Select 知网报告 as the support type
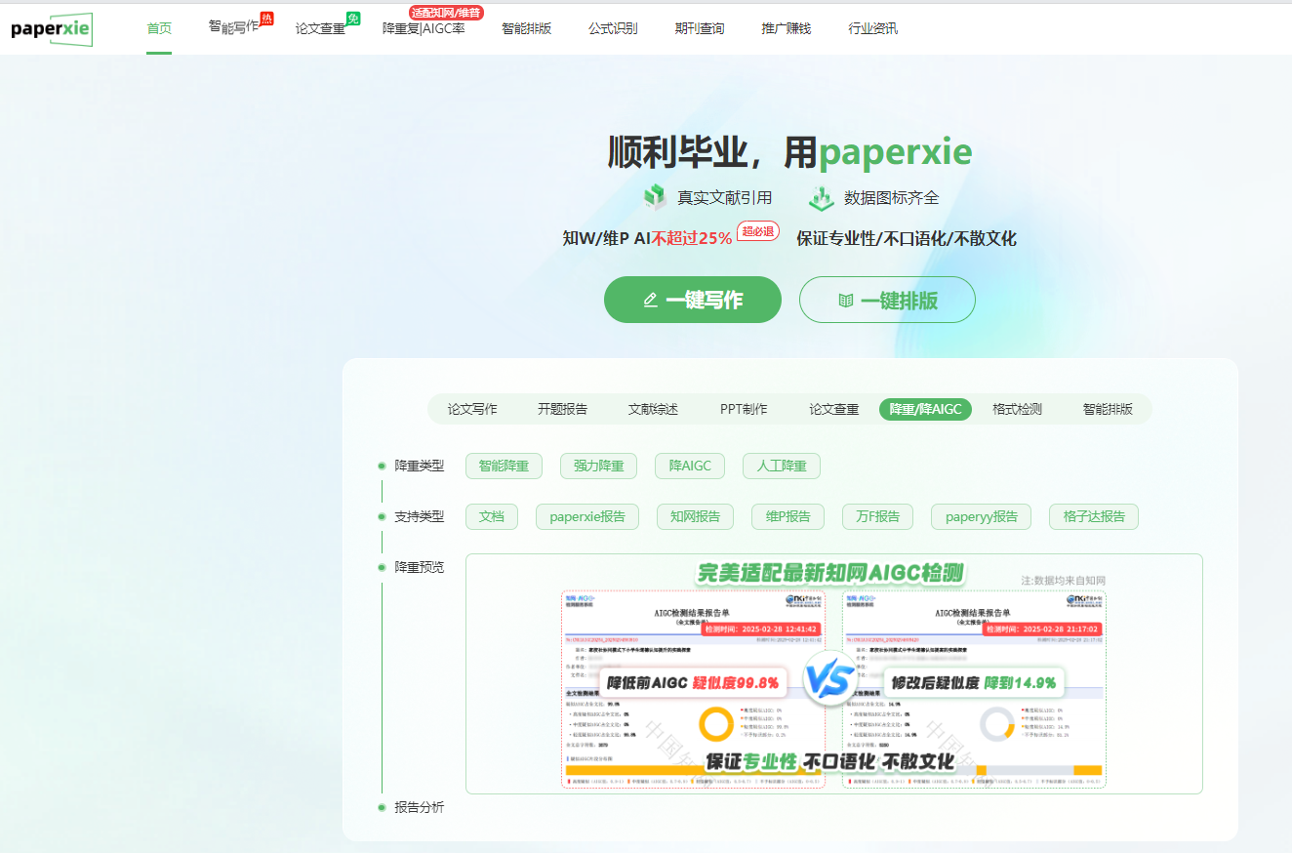Viewport: 1292px width, 853px height. [695, 517]
